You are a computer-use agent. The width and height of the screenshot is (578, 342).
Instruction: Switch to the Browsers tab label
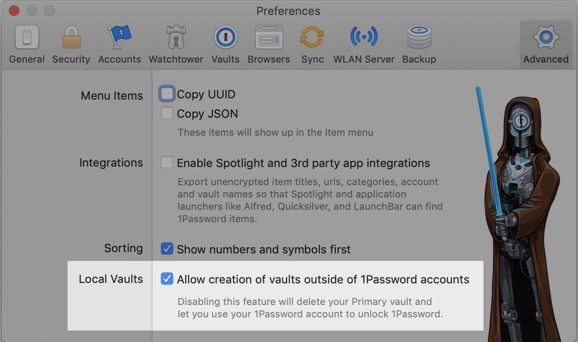click(x=269, y=59)
